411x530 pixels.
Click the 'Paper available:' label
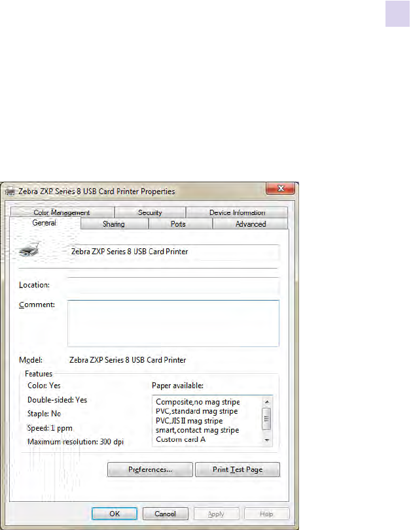click(177, 386)
